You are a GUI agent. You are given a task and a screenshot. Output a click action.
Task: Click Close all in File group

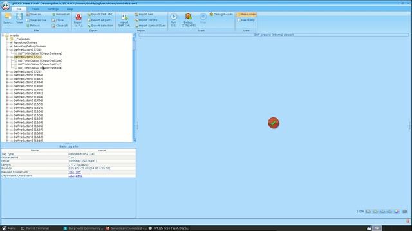pyautogui.click(x=60, y=26)
